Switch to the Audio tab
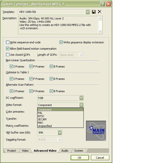 (x=65, y=151)
